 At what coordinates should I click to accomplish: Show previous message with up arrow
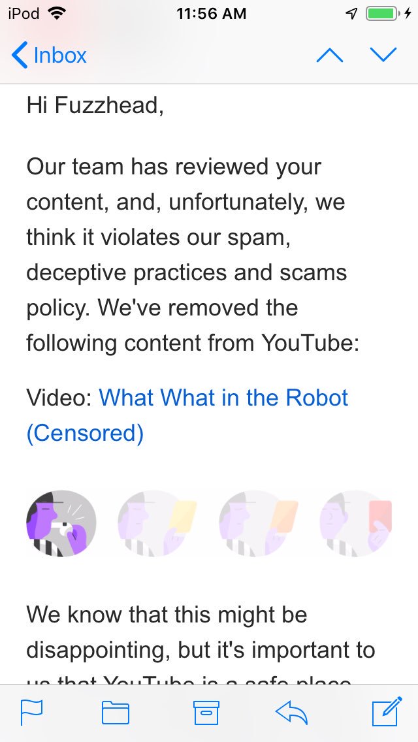pyautogui.click(x=329, y=56)
